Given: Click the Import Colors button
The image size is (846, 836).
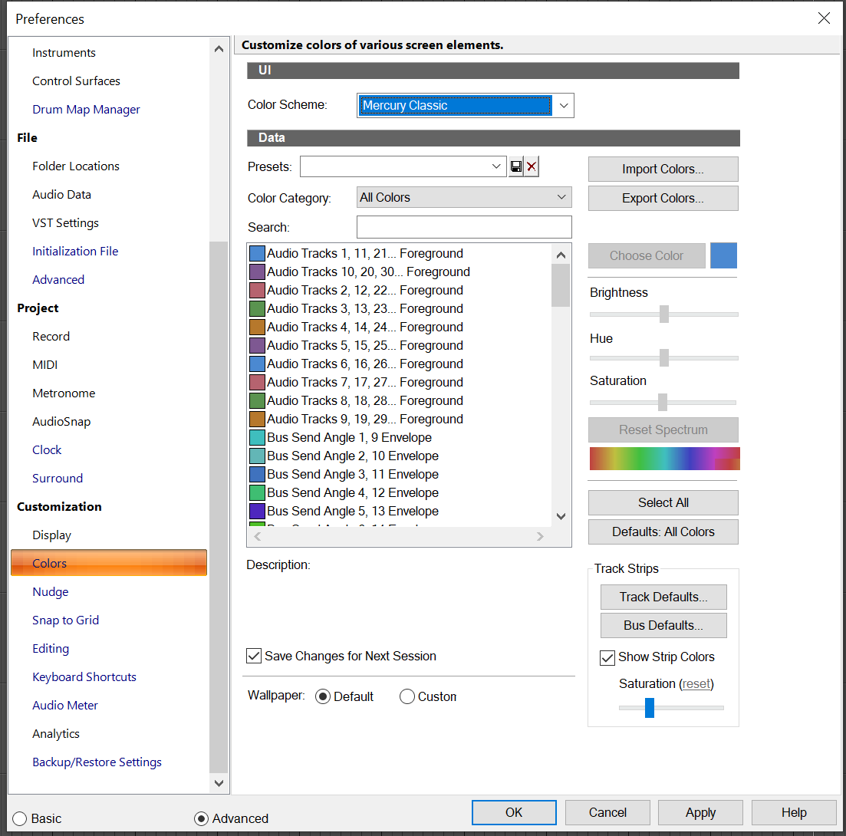Looking at the screenshot, I should pos(663,170).
